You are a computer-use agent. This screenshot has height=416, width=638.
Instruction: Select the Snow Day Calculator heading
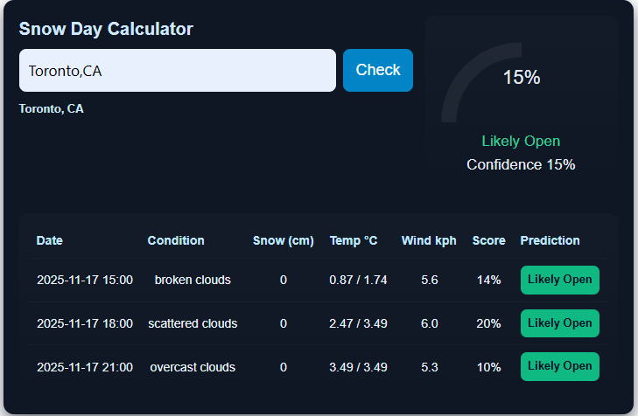(106, 29)
